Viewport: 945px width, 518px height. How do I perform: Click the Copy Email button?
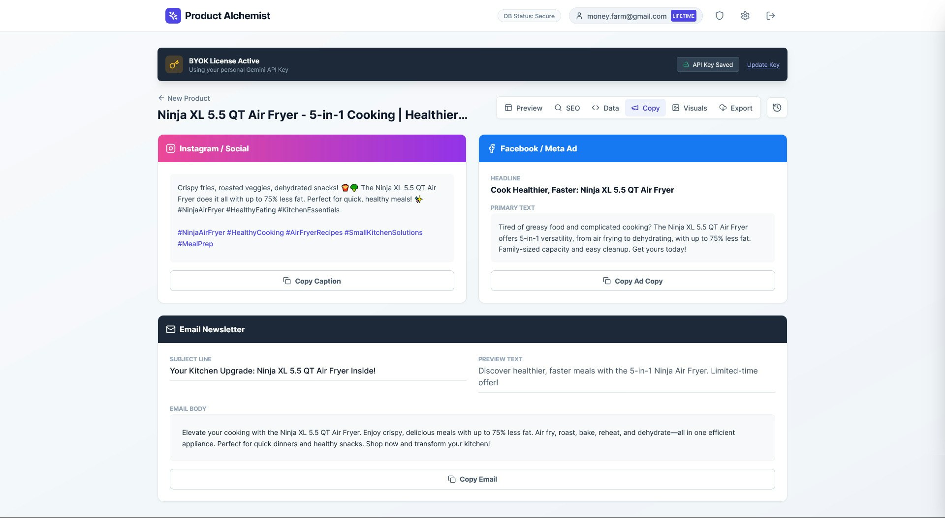point(472,479)
